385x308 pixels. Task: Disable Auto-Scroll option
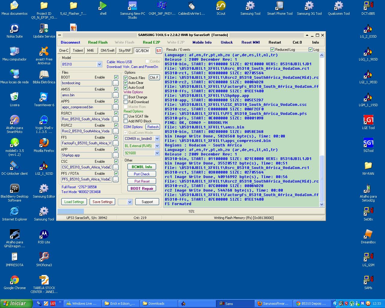(126, 87)
